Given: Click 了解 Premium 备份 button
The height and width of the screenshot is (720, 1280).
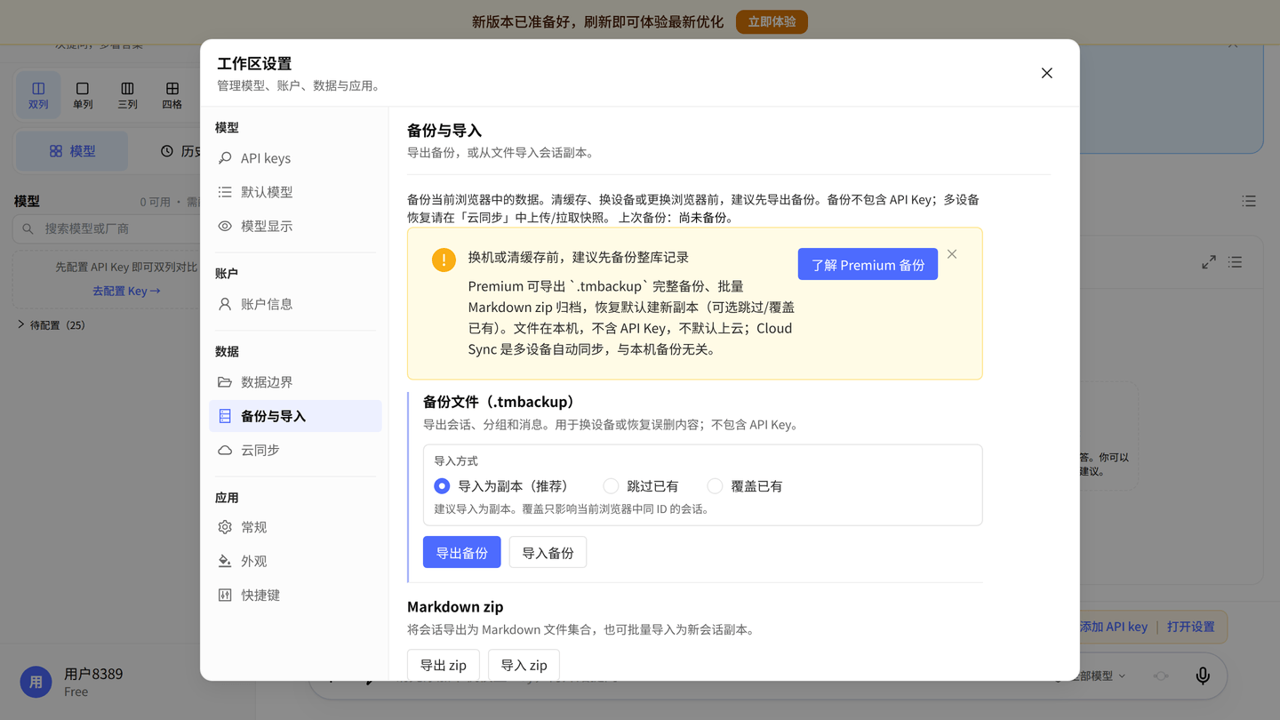Looking at the screenshot, I should tap(868, 264).
